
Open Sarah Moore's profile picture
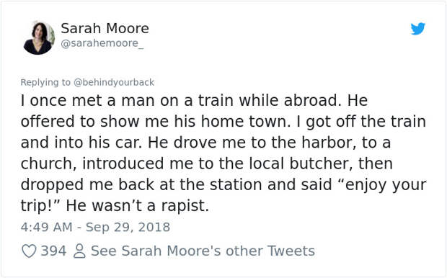[x=39, y=38]
